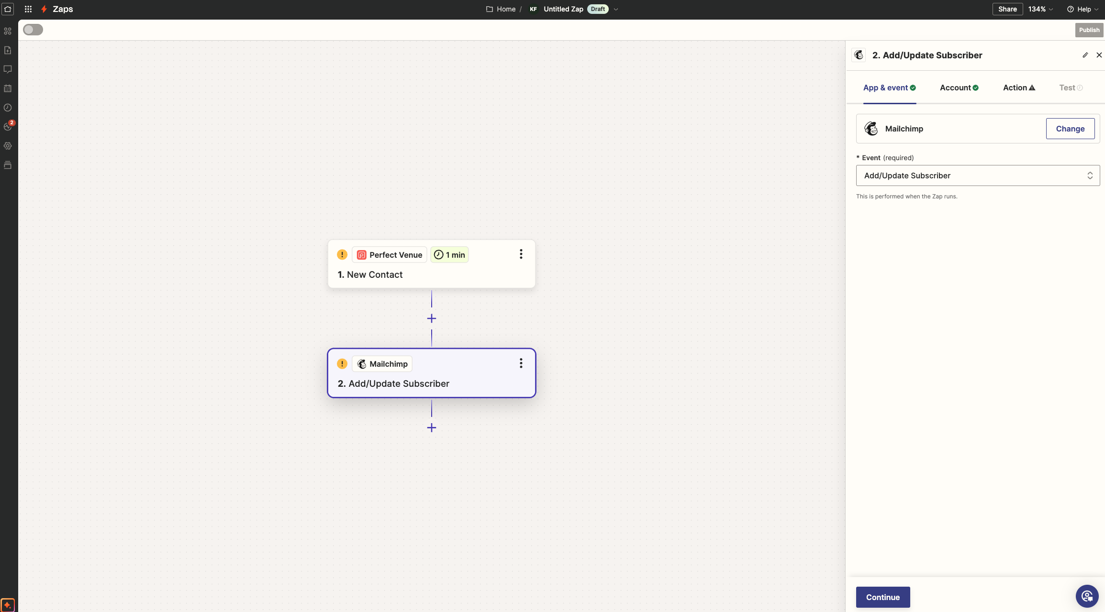
Task: Add a step after Mailchimp action
Action: [432, 427]
